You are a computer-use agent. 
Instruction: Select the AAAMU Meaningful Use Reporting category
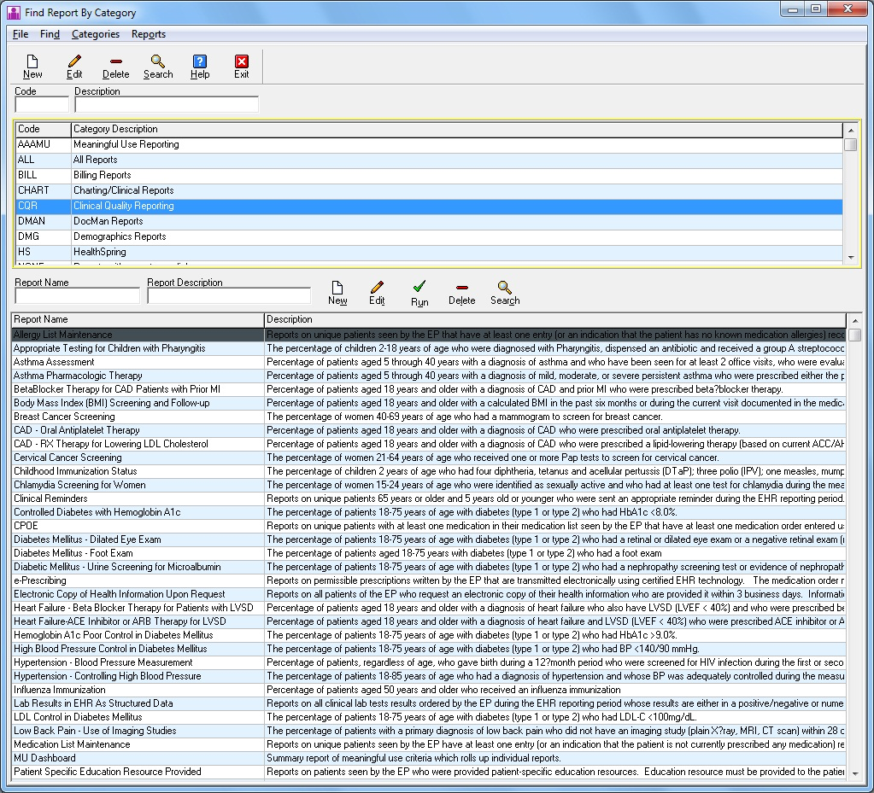coord(429,144)
